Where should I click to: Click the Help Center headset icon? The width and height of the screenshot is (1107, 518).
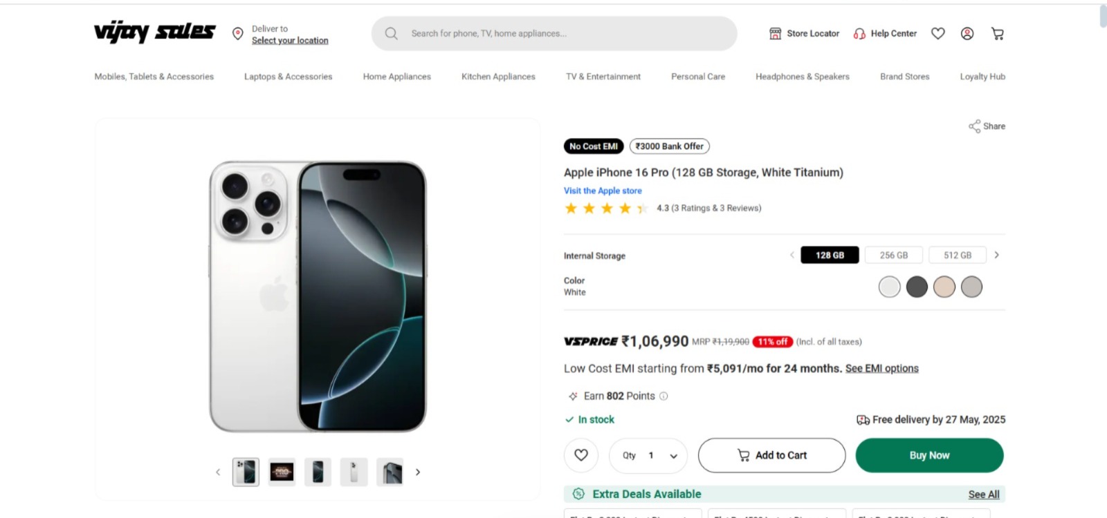click(859, 33)
